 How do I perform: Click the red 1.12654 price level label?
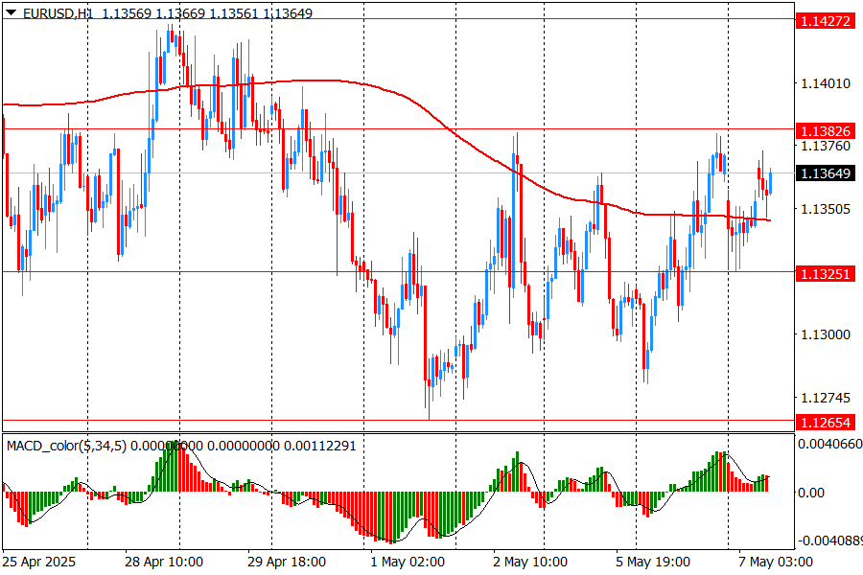[825, 422]
